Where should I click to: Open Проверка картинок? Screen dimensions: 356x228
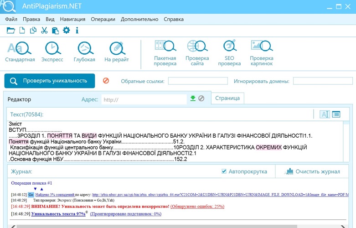(262, 53)
